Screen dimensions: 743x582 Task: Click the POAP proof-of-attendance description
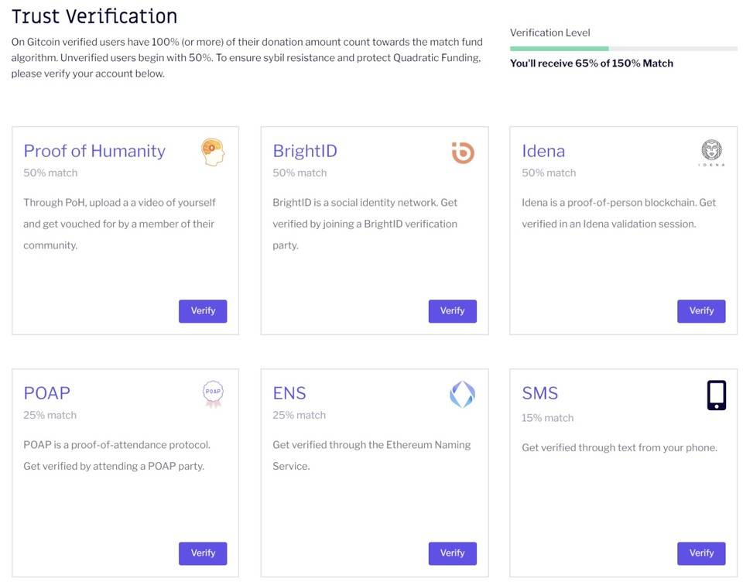click(117, 455)
